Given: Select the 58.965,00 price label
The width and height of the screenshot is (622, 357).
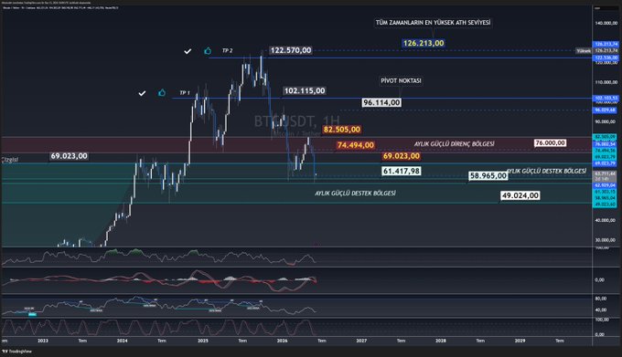Looking at the screenshot, I should pos(488,175).
